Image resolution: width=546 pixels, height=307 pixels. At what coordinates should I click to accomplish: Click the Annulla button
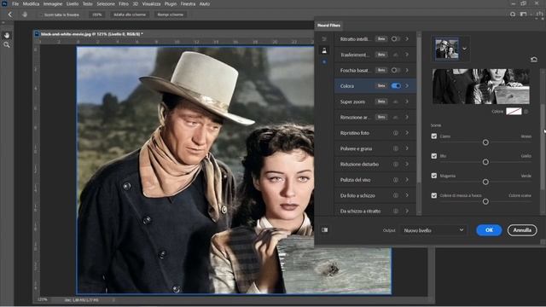(x=522, y=230)
